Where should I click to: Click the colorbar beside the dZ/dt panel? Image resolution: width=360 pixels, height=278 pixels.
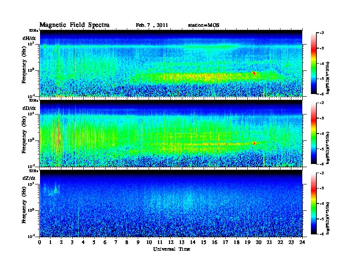coord(314,204)
